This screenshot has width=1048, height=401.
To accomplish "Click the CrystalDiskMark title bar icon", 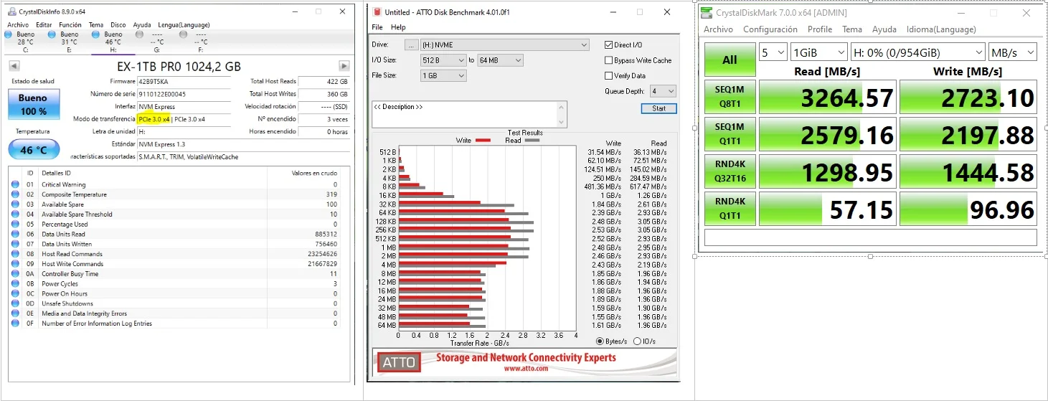I will click(707, 12).
